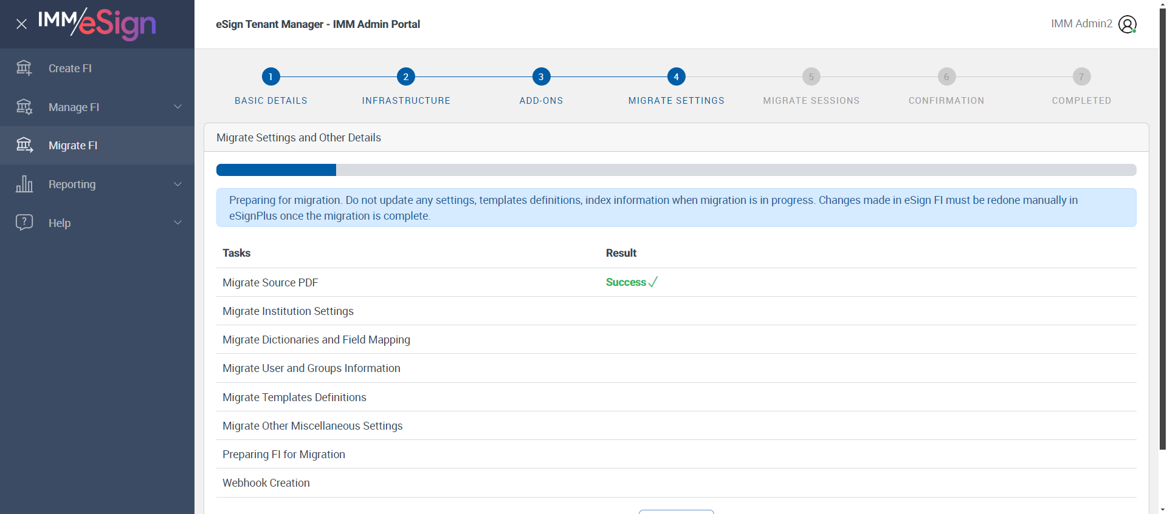Viewport: 1167px width, 514px height.
Task: Click step 4 circle in the stepper
Action: [x=676, y=76]
